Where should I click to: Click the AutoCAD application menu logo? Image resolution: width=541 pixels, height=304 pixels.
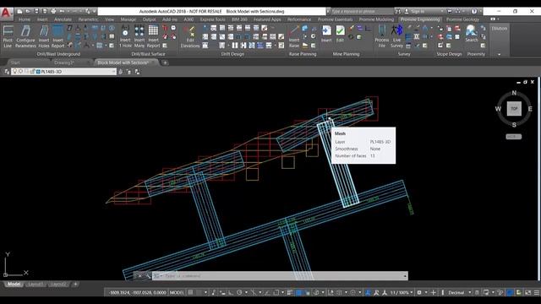pos(6,14)
